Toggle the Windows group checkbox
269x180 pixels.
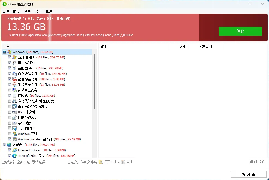pyautogui.click(x=4, y=52)
